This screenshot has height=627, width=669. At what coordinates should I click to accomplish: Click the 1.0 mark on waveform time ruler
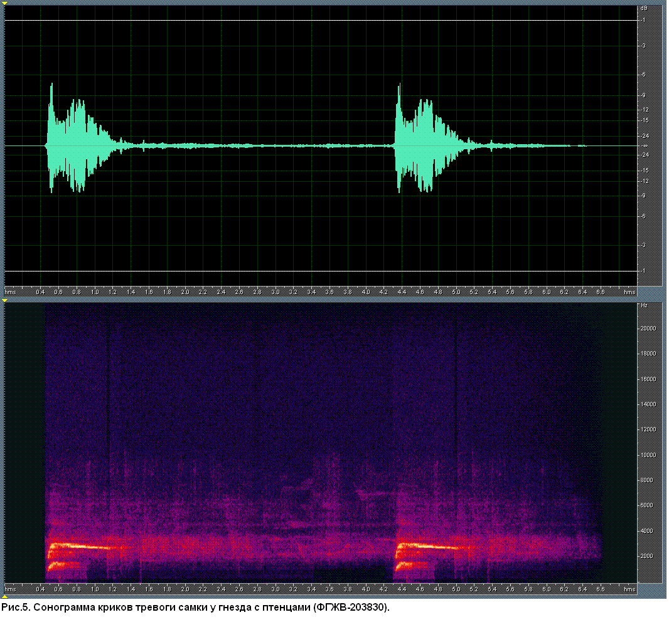(x=95, y=292)
